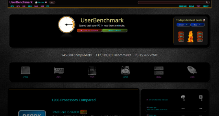Screen dimensions: 219x116
Task: Click the GPU label under the card
Action: (59, 77)
